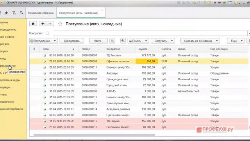
Task: Open the calendar icon in the title bar
Action: [209, 3]
